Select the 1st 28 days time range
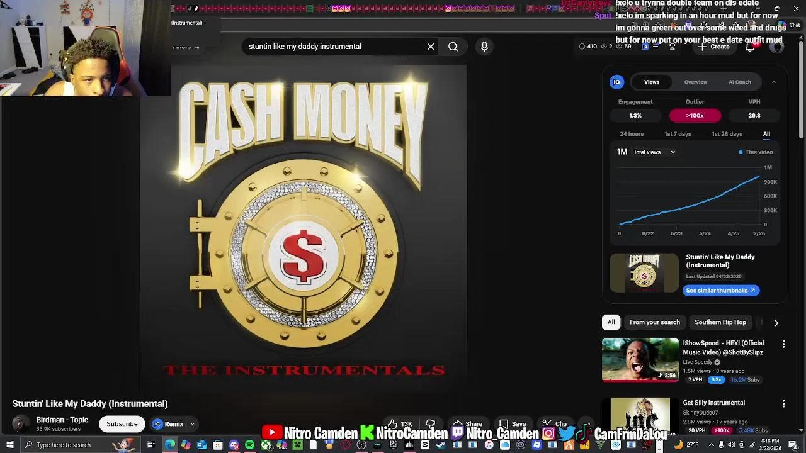 click(727, 134)
